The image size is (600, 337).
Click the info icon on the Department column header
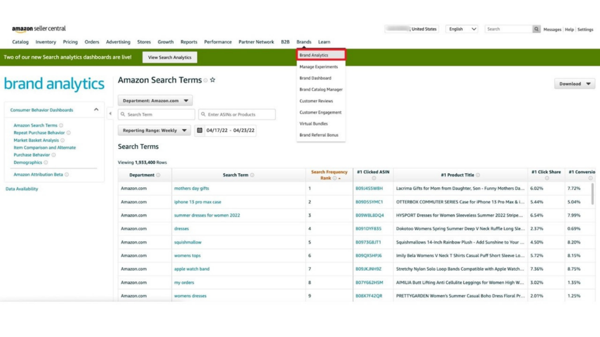[x=158, y=174]
